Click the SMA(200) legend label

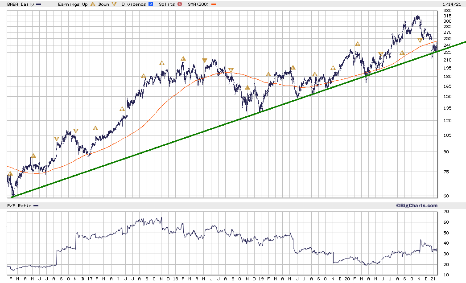tap(198, 4)
